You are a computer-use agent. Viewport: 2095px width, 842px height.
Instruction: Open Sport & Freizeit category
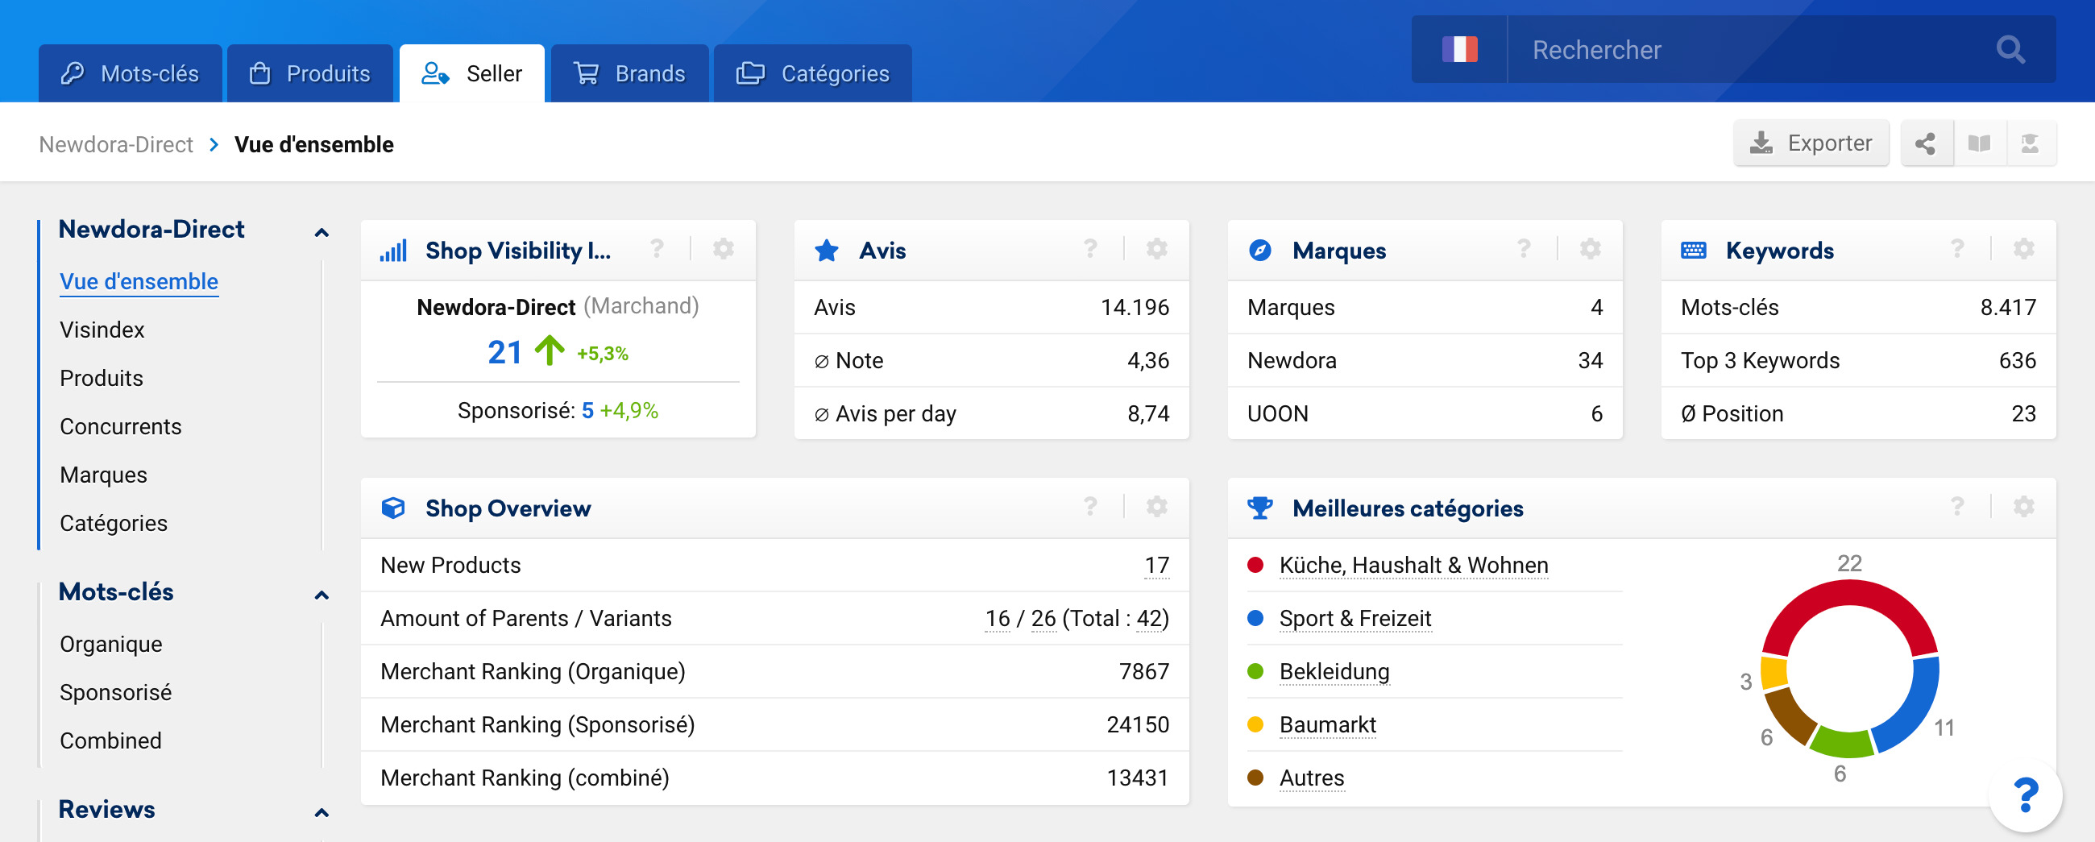(1355, 618)
